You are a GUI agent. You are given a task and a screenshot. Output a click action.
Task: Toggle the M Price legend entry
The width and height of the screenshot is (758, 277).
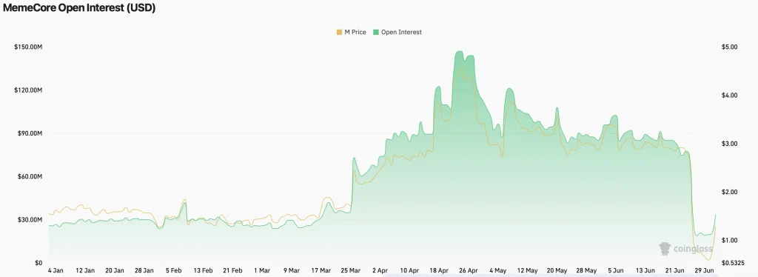pyautogui.click(x=352, y=32)
